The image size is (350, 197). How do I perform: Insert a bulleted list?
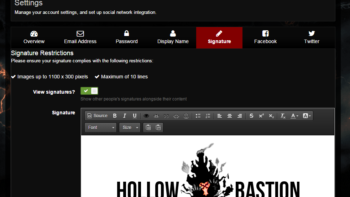click(x=198, y=116)
